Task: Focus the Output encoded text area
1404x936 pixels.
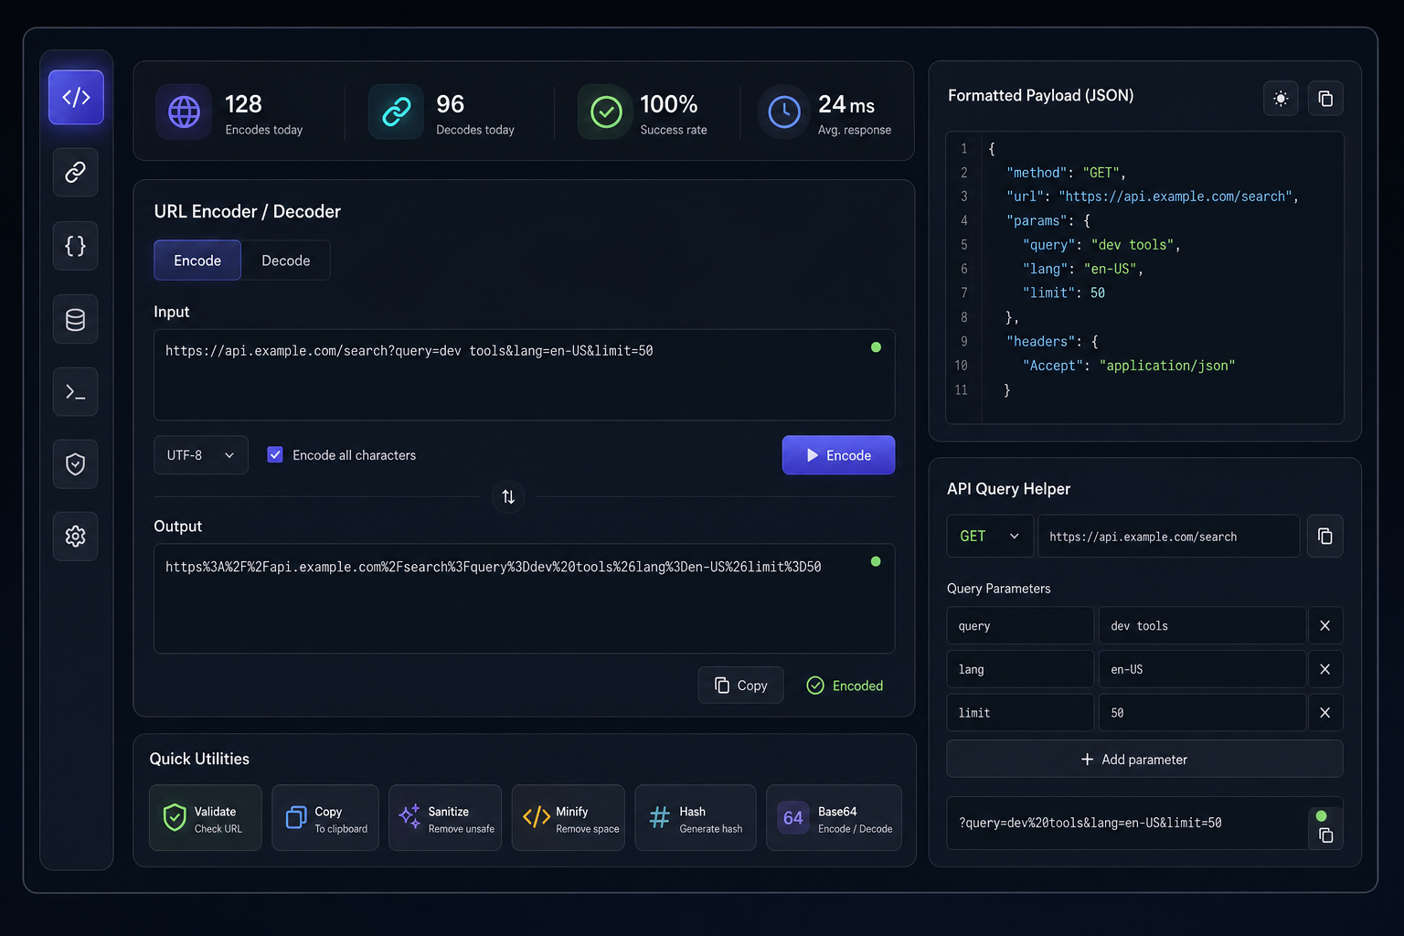Action: click(524, 599)
